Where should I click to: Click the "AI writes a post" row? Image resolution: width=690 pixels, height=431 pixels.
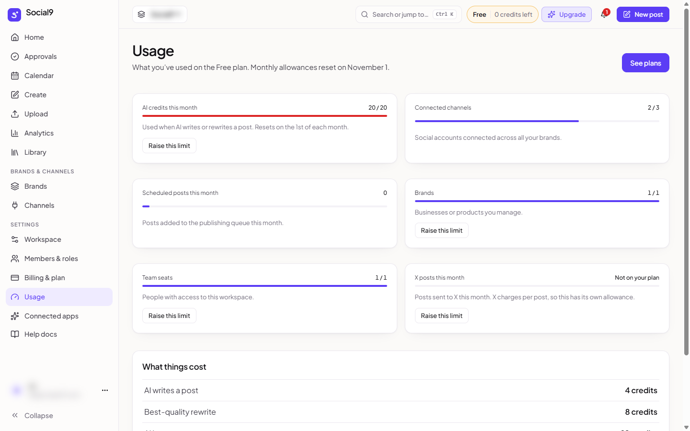pos(401,390)
